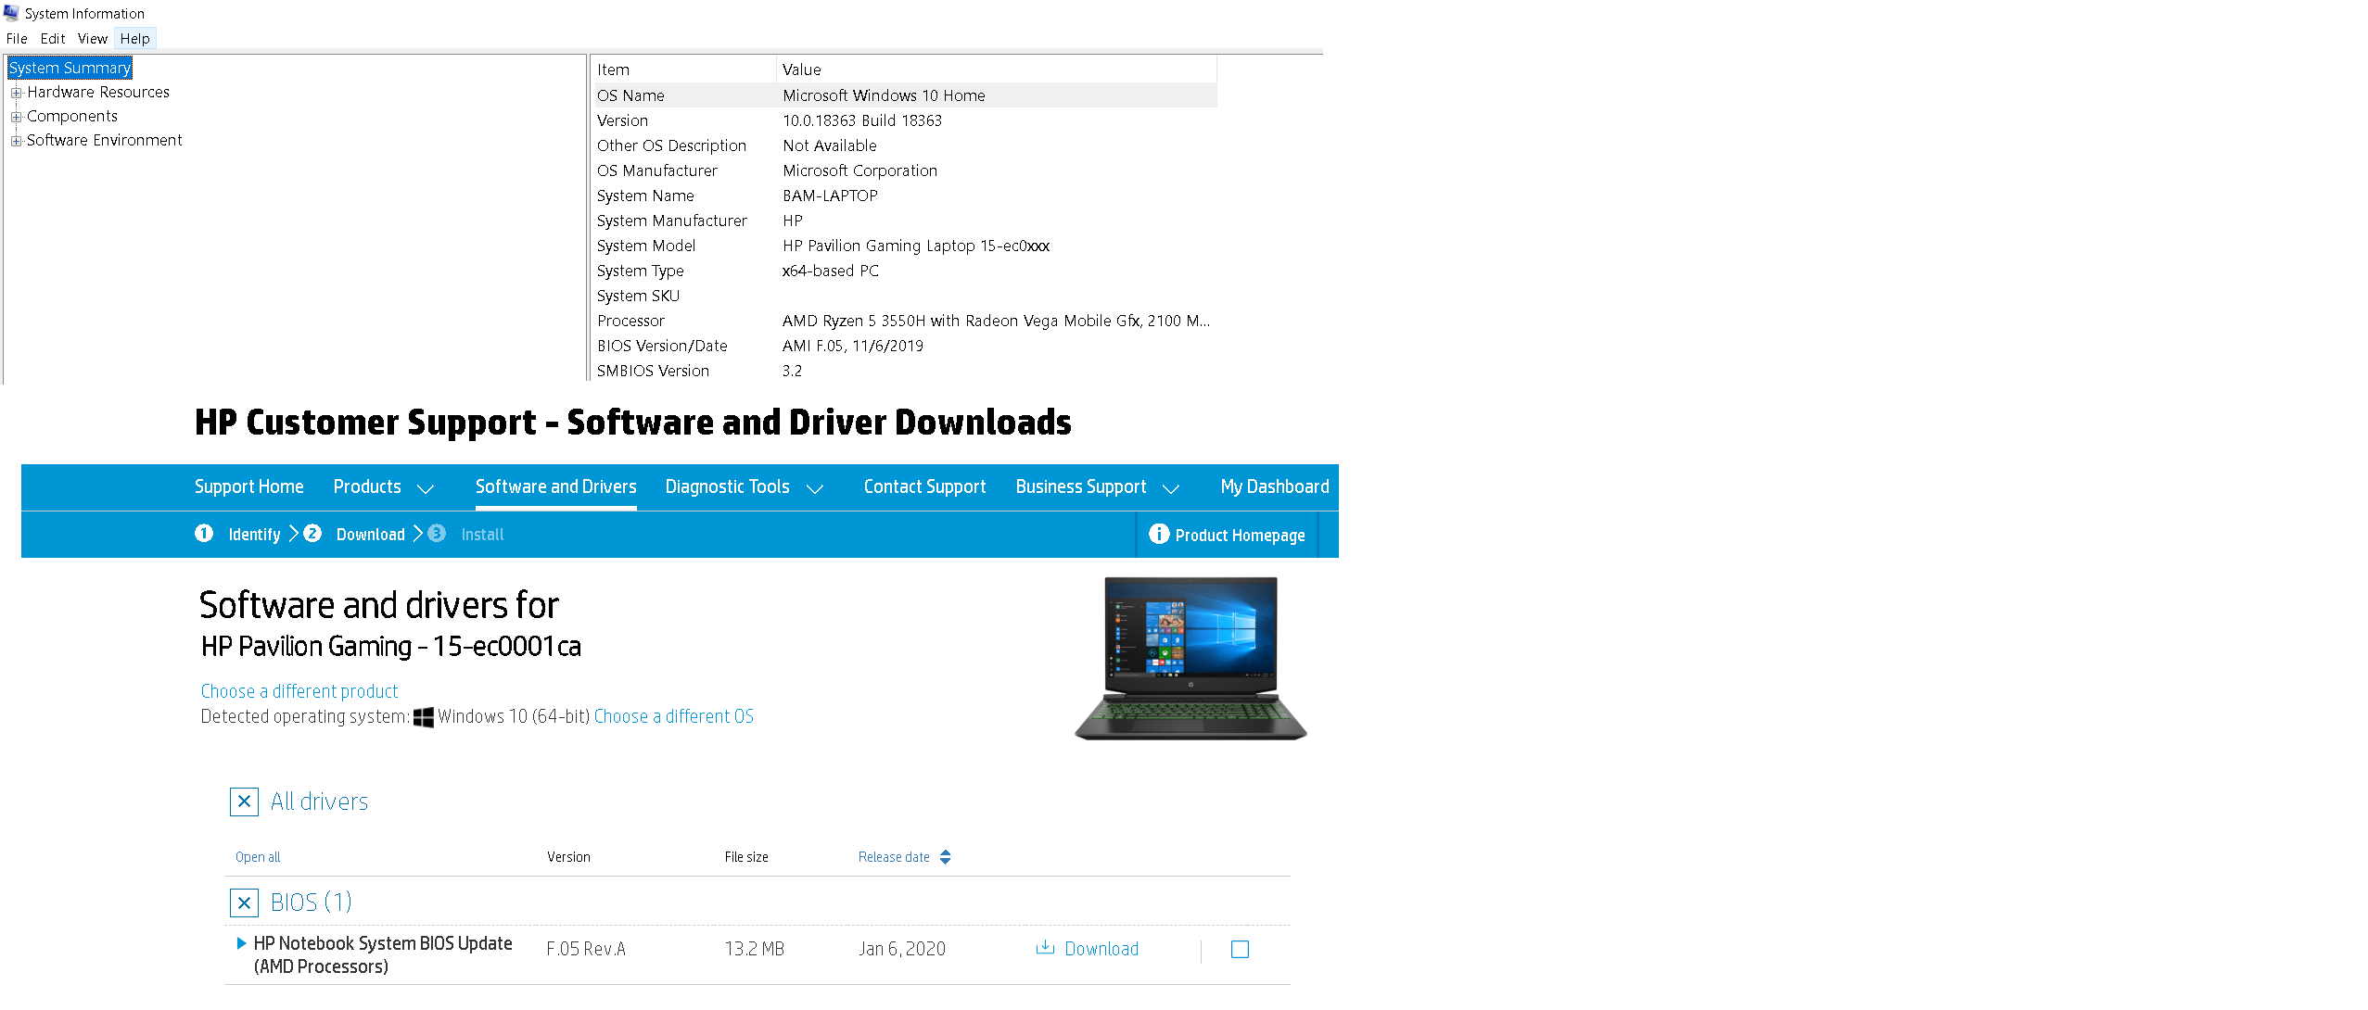Open the Business Support dropdown chevron
The width and height of the screenshot is (2368, 1010).
(x=1171, y=488)
